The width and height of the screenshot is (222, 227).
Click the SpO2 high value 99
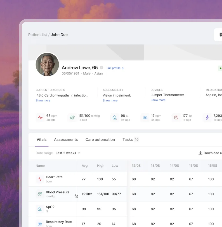[x=99, y=209]
